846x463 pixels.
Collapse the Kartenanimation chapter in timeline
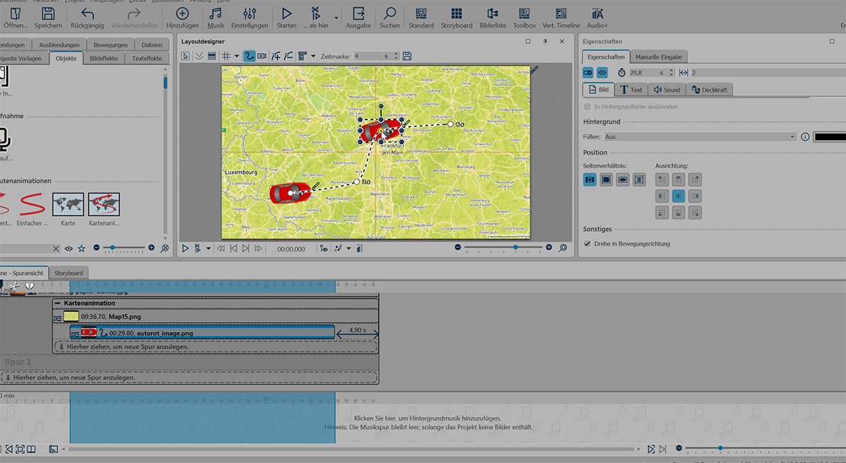coord(57,304)
